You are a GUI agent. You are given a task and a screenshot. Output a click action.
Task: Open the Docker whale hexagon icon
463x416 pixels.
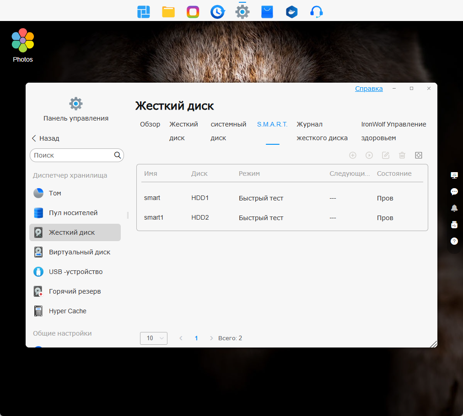click(x=292, y=12)
